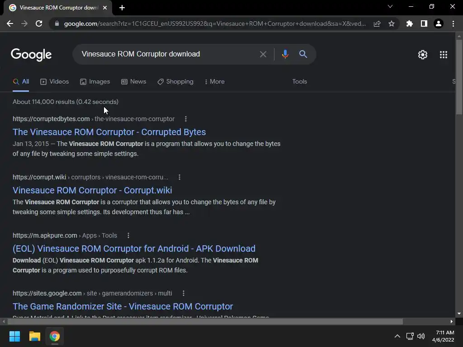
Task: Select the All results tab
Action: (x=21, y=82)
